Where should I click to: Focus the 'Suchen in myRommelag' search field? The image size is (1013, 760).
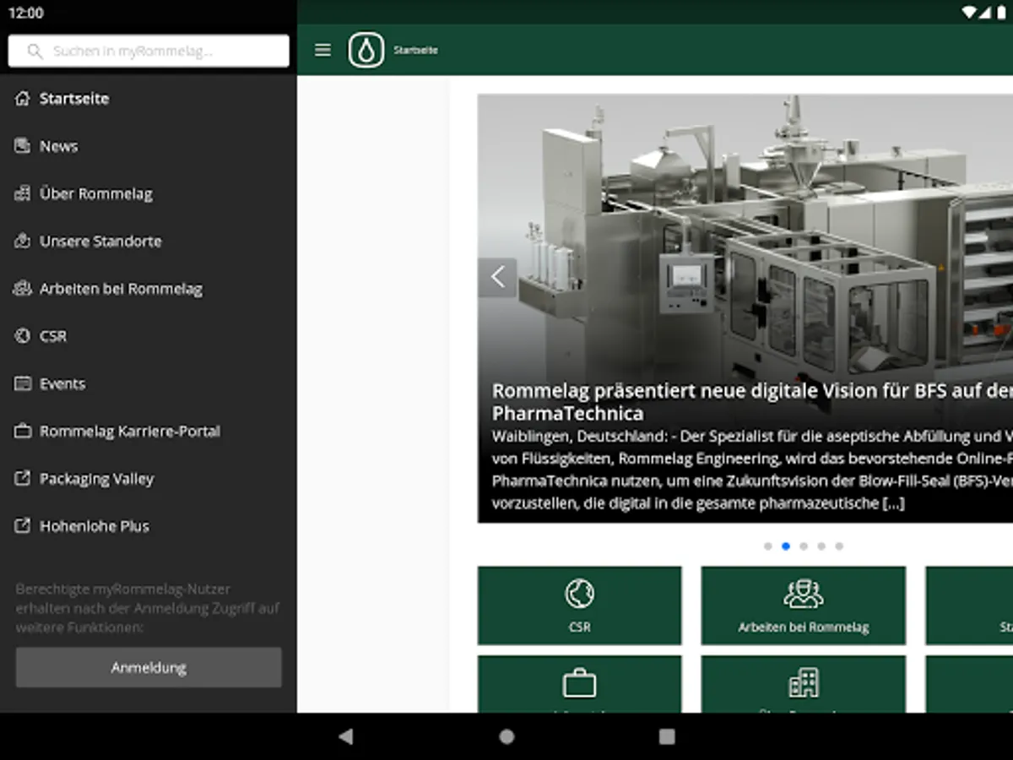point(149,51)
